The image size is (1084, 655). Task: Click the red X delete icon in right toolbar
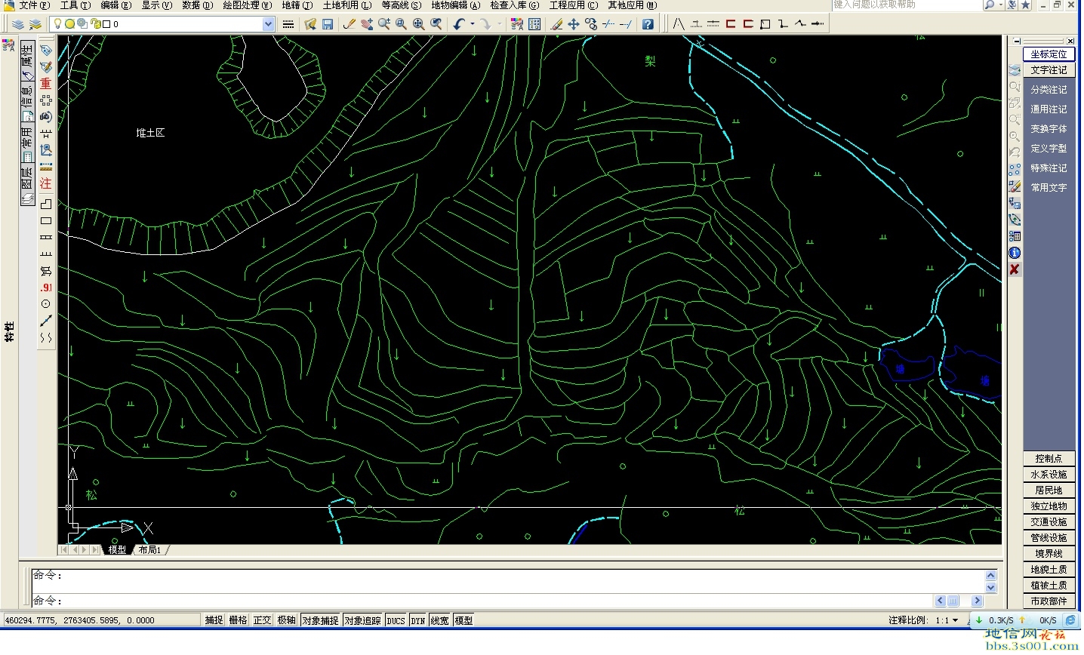[1015, 269]
